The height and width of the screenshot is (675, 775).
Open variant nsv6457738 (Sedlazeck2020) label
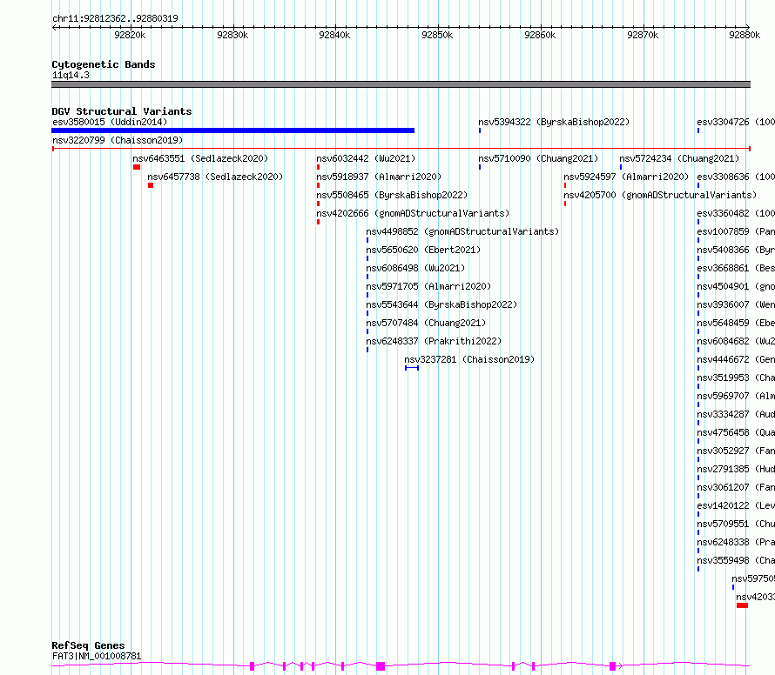(x=215, y=177)
